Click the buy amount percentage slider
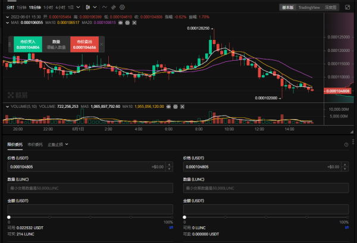The image size is (357, 243). [89, 216]
